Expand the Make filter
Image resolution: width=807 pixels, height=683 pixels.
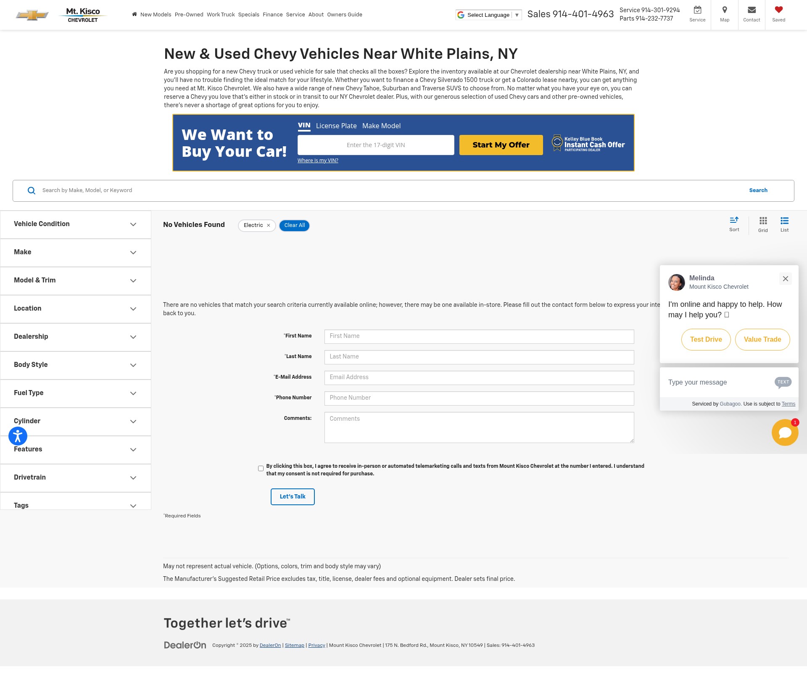pos(76,253)
